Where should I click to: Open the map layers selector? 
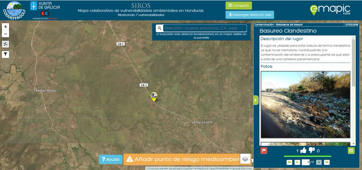pyautogui.click(x=245, y=159)
